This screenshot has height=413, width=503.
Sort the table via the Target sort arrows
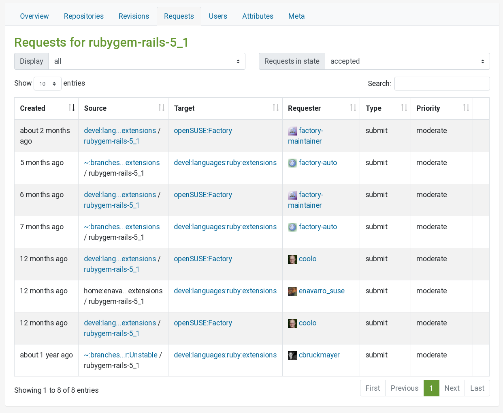click(276, 108)
